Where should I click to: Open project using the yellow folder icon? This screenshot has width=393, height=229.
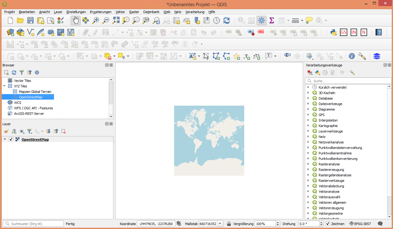[20, 20]
